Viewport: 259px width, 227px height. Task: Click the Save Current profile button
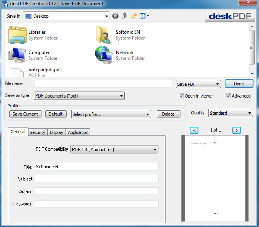coord(25,114)
